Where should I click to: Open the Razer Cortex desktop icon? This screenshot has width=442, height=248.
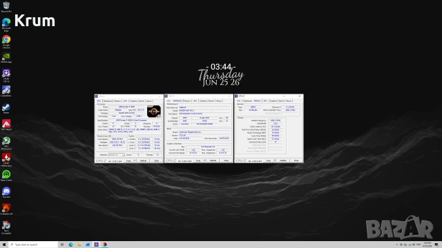tap(6, 176)
